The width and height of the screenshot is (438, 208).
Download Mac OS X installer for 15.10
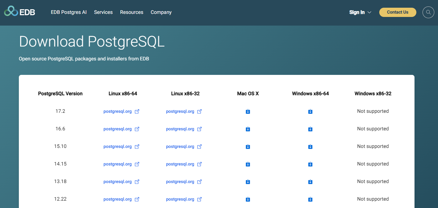248,147
